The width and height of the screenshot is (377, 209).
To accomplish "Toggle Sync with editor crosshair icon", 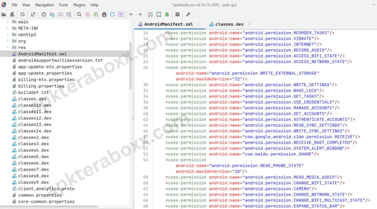I will tap(44, 14).
